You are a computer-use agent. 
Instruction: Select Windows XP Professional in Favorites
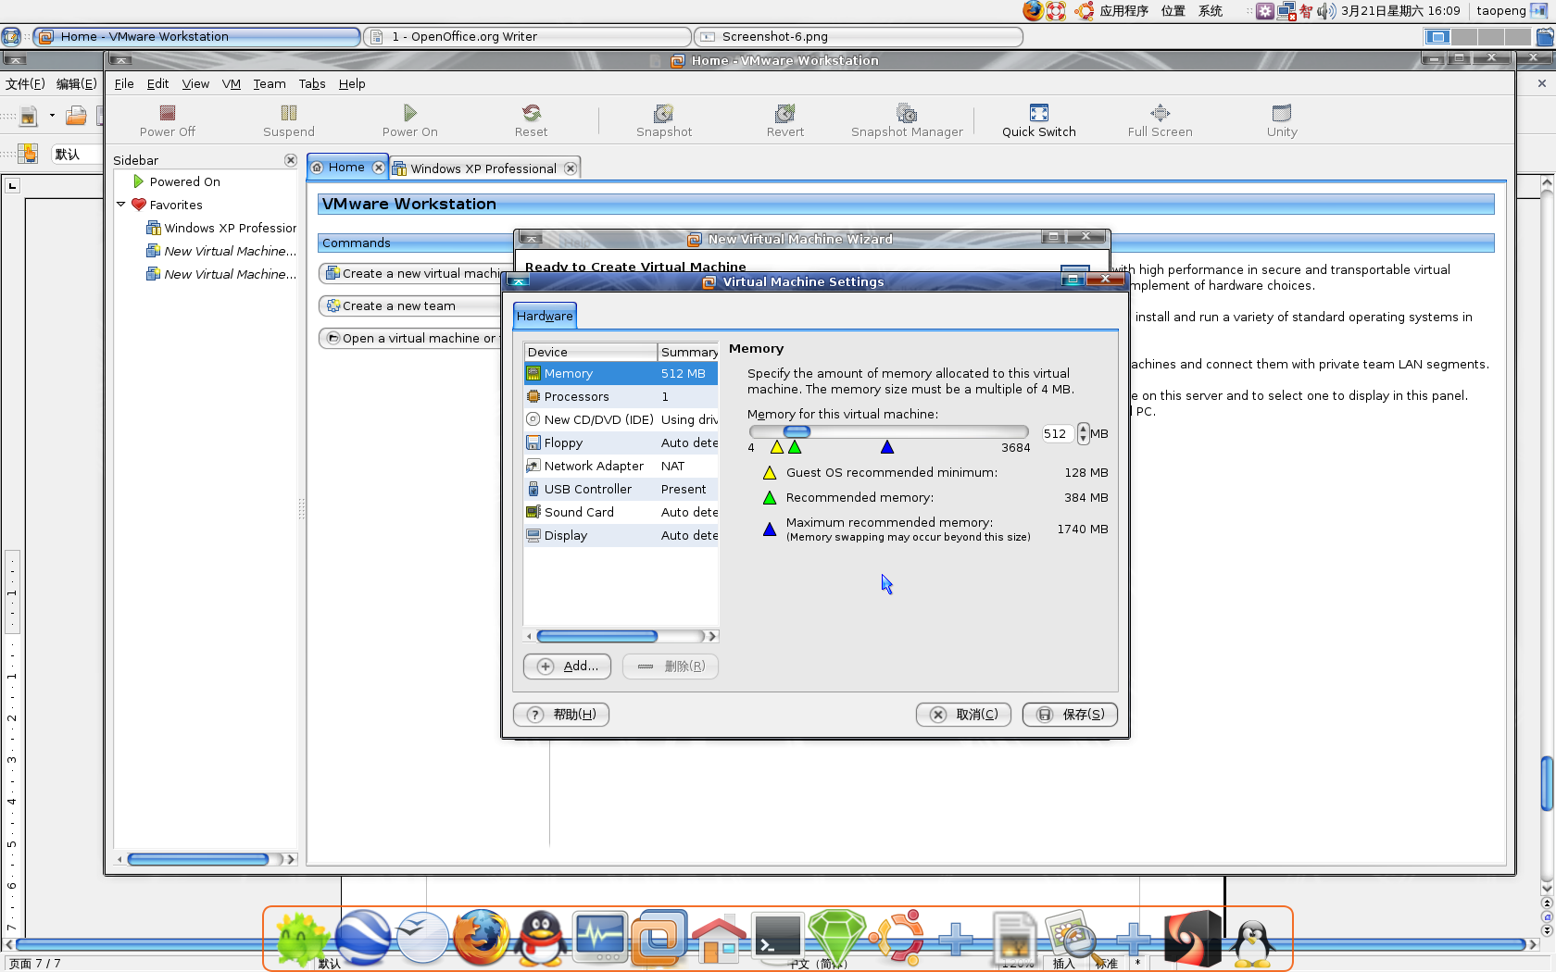[x=221, y=228]
